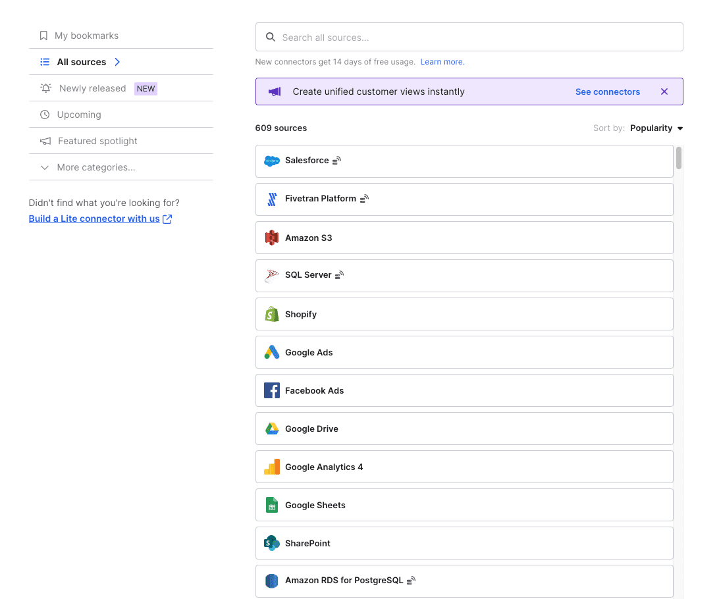Follow the Learn more link
This screenshot has height=599, width=719.
point(442,62)
